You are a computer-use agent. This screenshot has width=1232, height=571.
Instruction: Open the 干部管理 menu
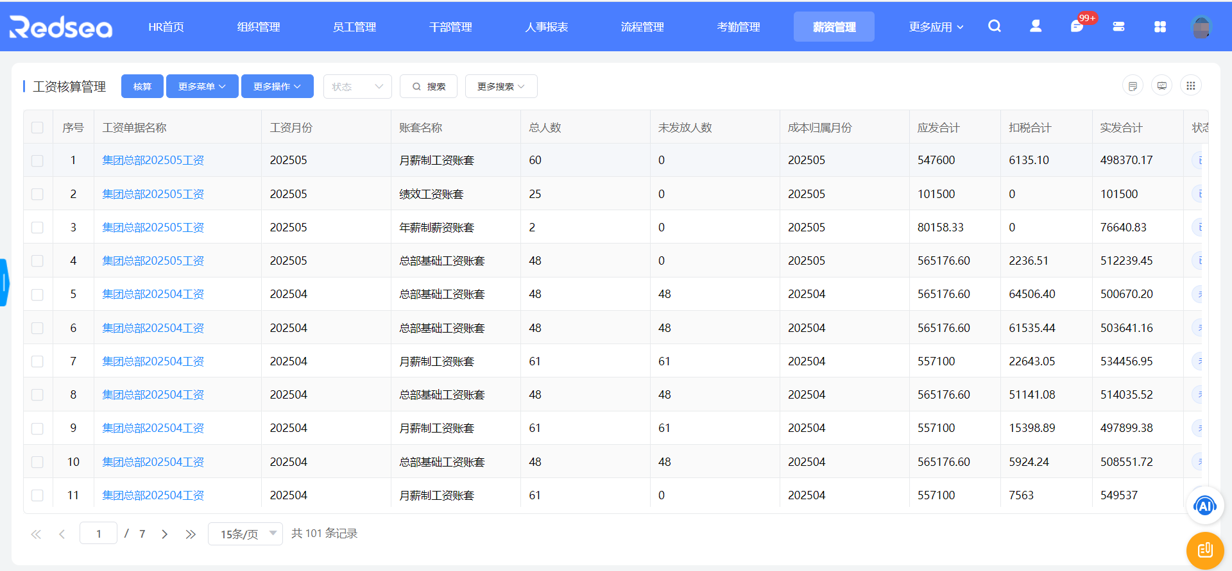[450, 27]
